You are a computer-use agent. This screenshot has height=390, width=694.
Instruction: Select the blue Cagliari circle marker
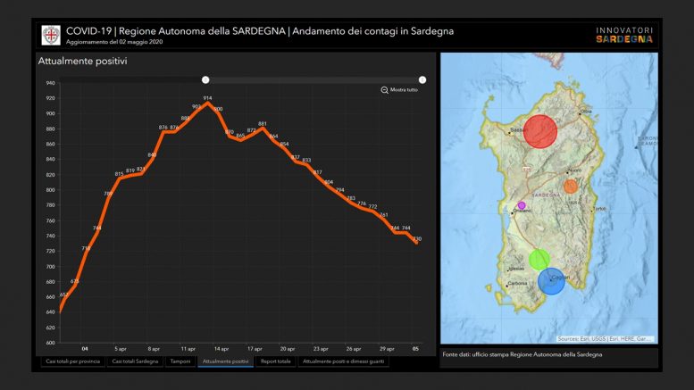[552, 281]
